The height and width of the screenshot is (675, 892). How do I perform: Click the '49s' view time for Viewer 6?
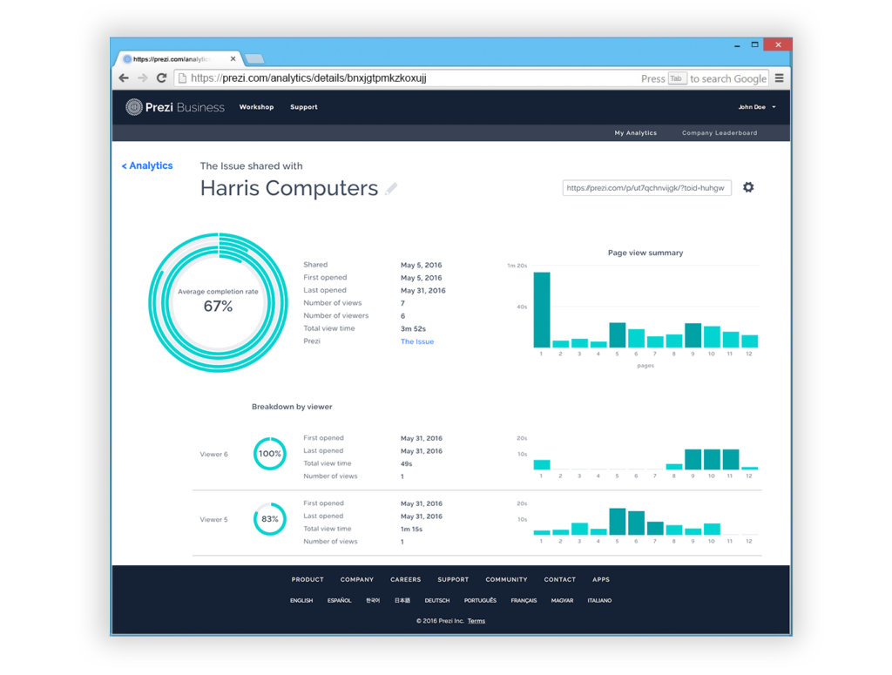[406, 464]
